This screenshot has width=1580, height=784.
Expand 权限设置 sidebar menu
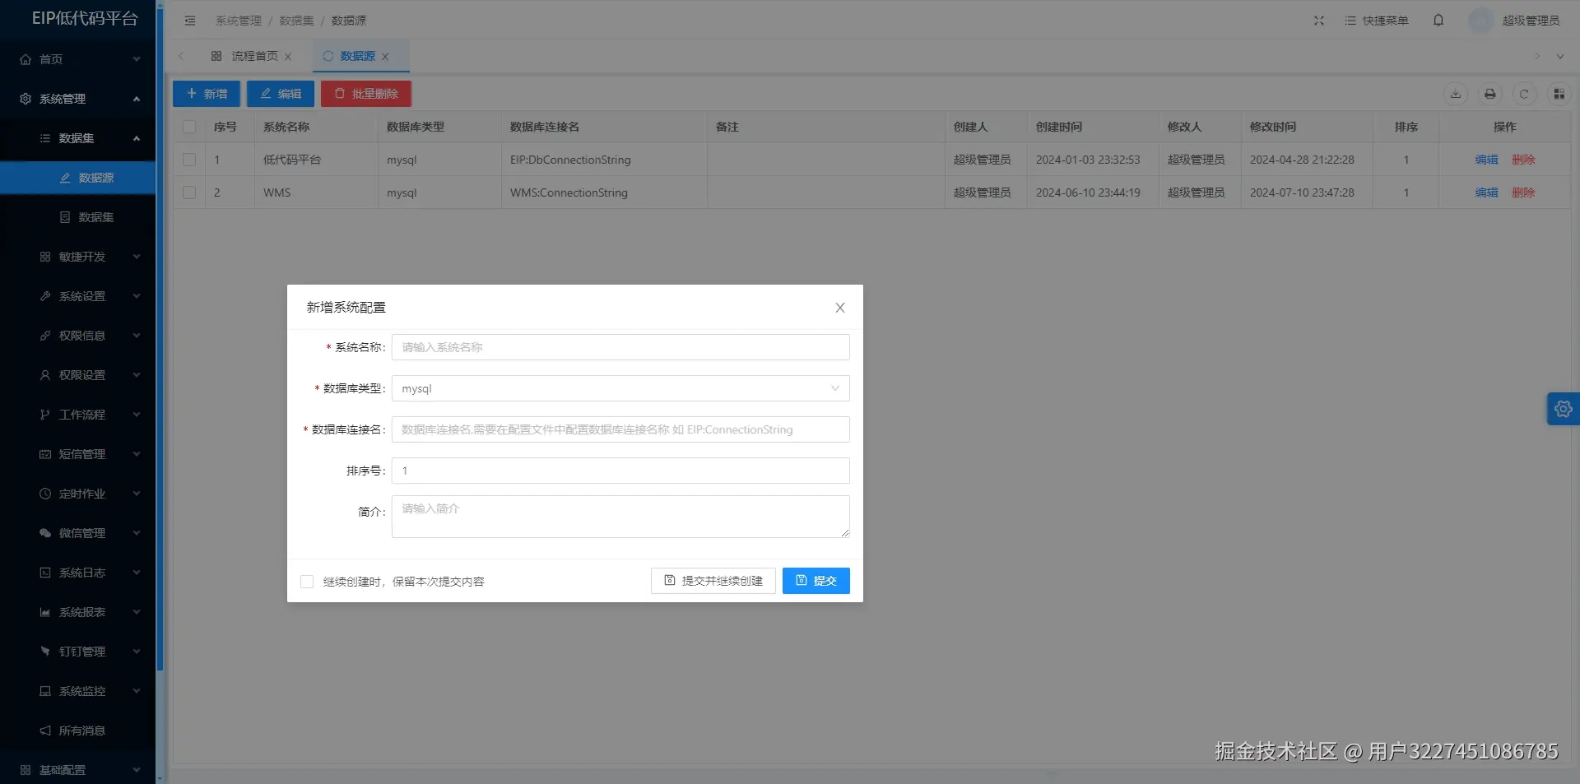tap(78, 375)
